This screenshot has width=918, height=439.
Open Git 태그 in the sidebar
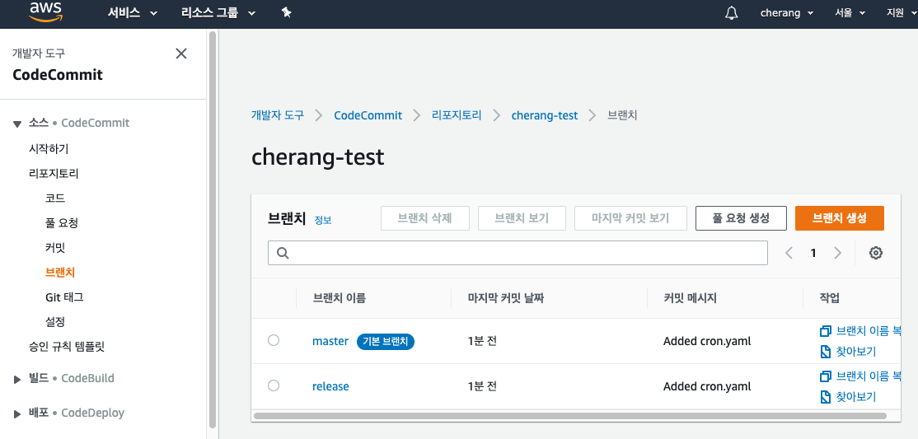click(64, 297)
